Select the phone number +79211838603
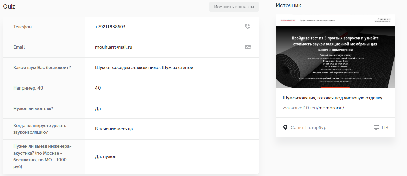The image size is (407, 176). pos(110,27)
